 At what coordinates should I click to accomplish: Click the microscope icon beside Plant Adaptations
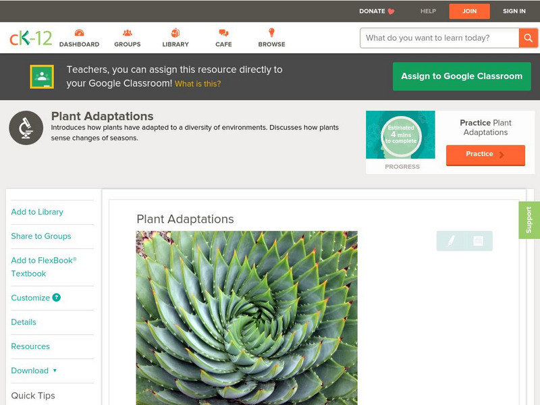pyautogui.click(x=26, y=128)
